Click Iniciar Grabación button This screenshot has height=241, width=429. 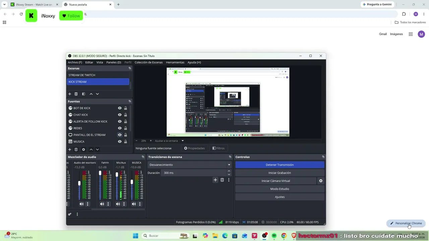pyautogui.click(x=280, y=173)
